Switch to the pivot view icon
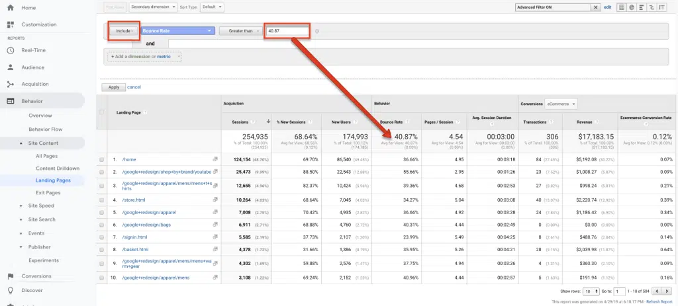The width and height of the screenshot is (678, 306). [661, 7]
